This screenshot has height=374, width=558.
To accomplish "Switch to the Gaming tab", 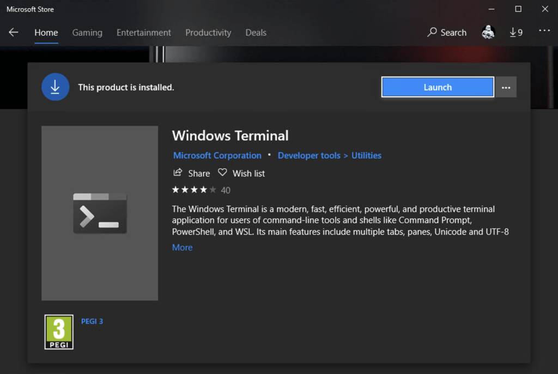I will [87, 32].
